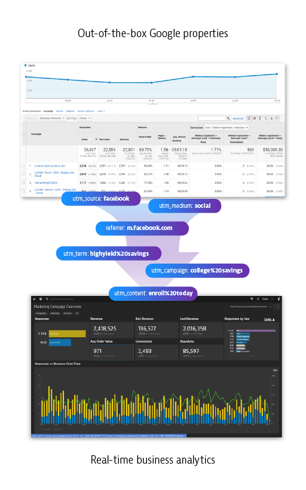Check row 1 custom-intent product ads

click(23, 165)
